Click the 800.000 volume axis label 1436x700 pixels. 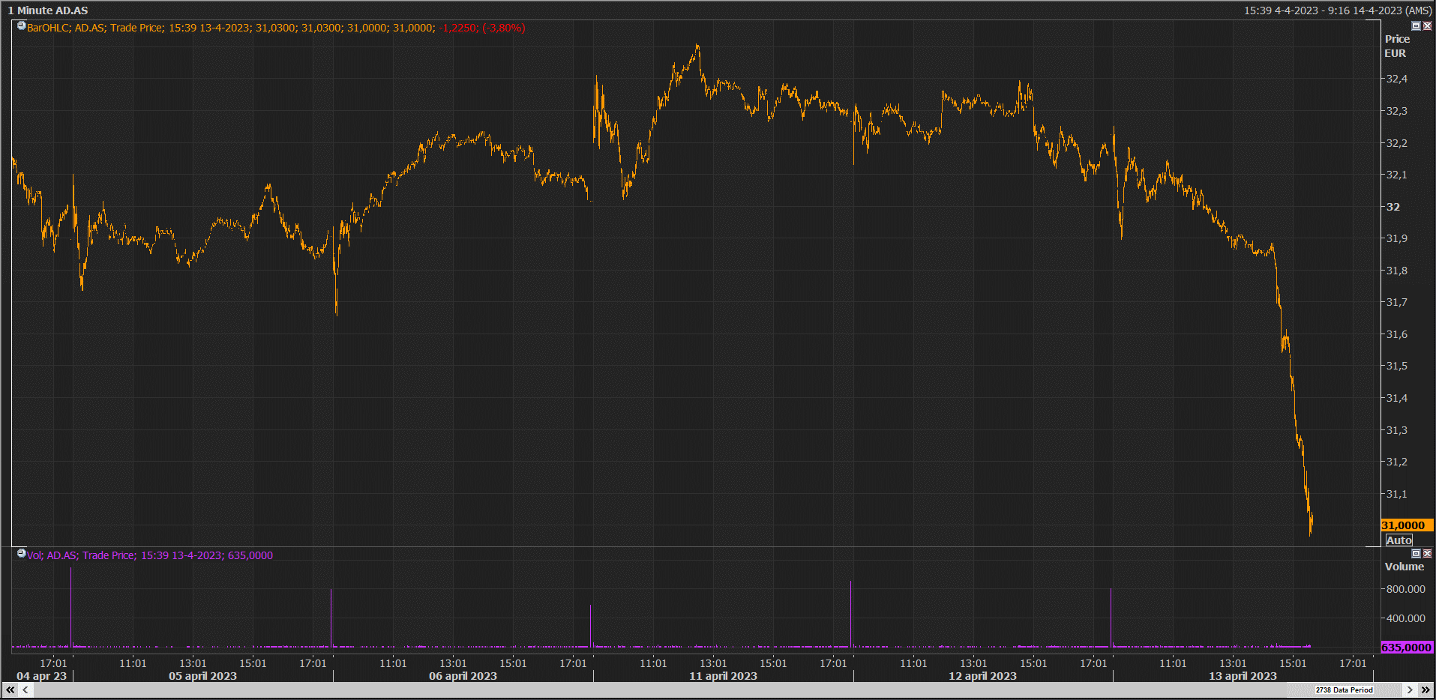[x=1405, y=589]
